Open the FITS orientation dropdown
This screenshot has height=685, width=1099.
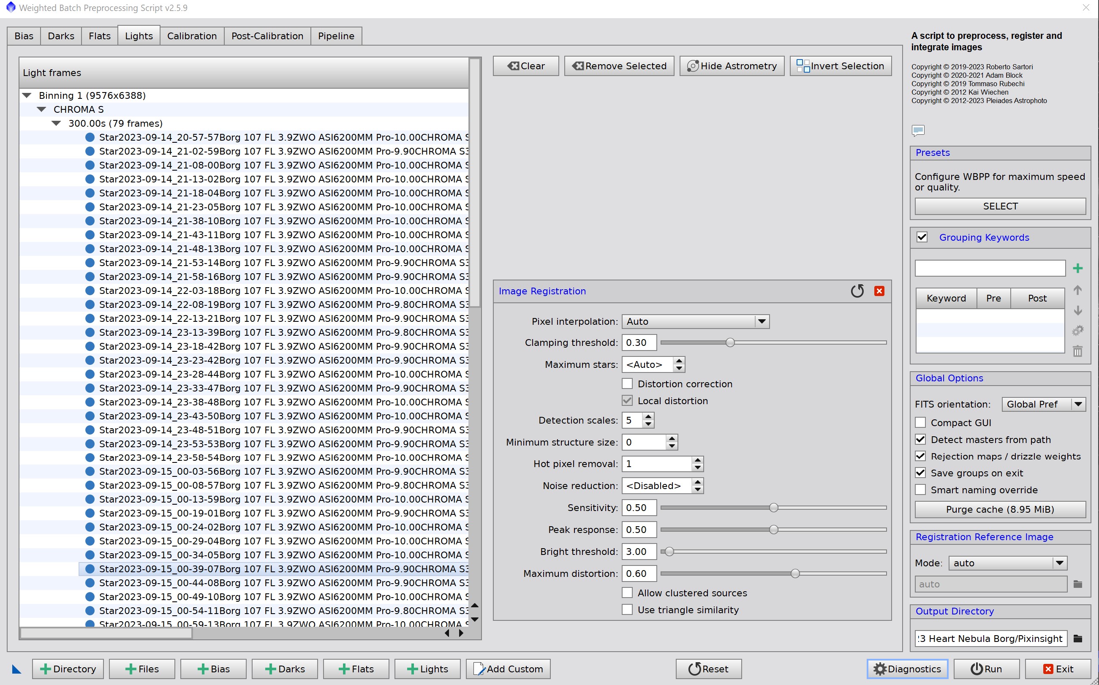tap(1044, 404)
